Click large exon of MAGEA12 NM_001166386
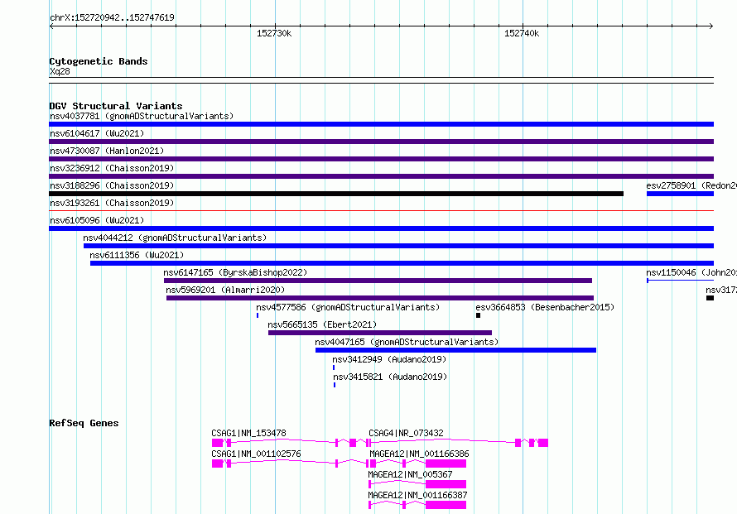 (446, 464)
